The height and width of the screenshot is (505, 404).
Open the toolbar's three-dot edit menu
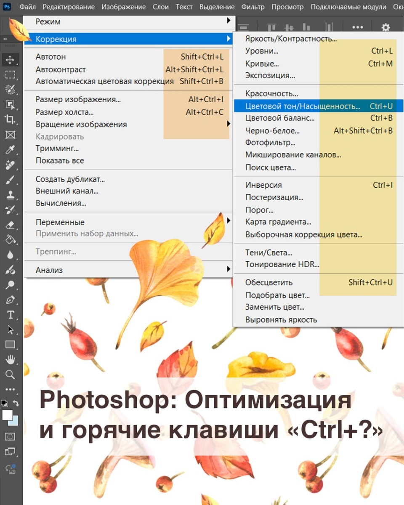[x=10, y=389]
